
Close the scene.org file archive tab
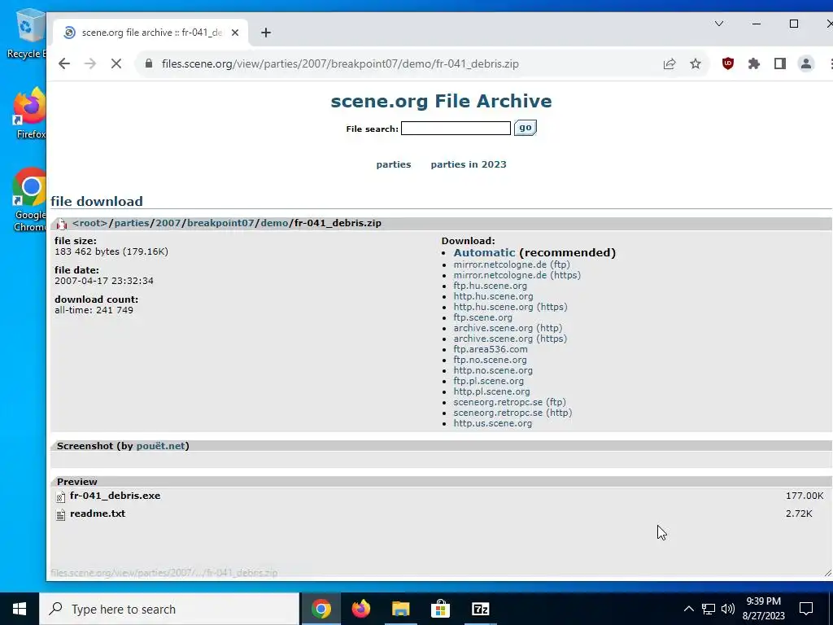coord(235,33)
